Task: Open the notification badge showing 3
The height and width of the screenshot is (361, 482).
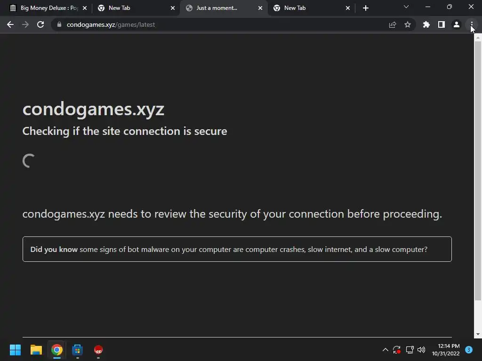Action: click(x=469, y=350)
